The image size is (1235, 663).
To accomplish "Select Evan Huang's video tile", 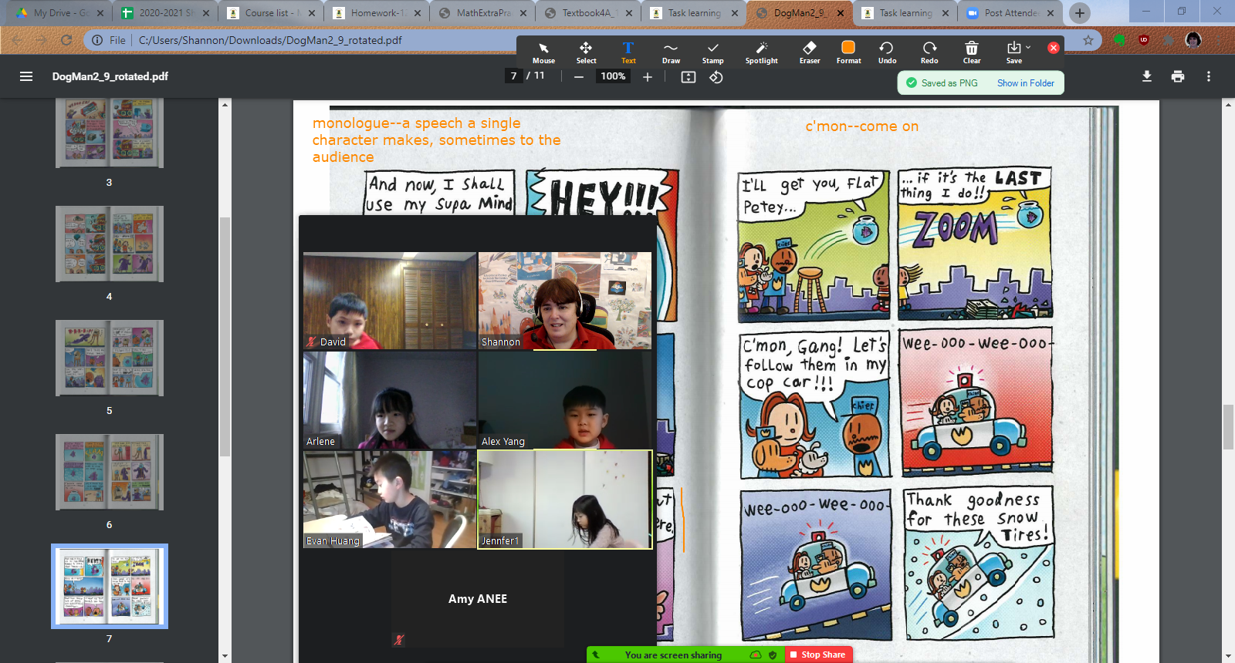I will coord(390,500).
